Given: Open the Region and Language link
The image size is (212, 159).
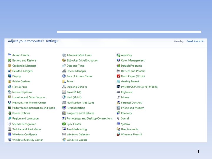Looking at the screenshot, I should (25, 118).
